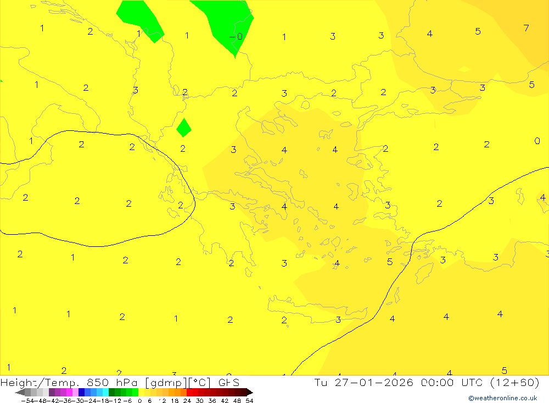This screenshot has width=549, height=403.
Task: Select the darkest purple legend swatch
Action: pyautogui.click(x=52, y=393)
